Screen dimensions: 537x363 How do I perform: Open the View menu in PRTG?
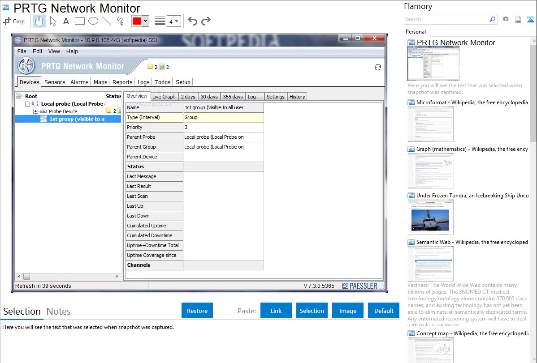coord(54,51)
